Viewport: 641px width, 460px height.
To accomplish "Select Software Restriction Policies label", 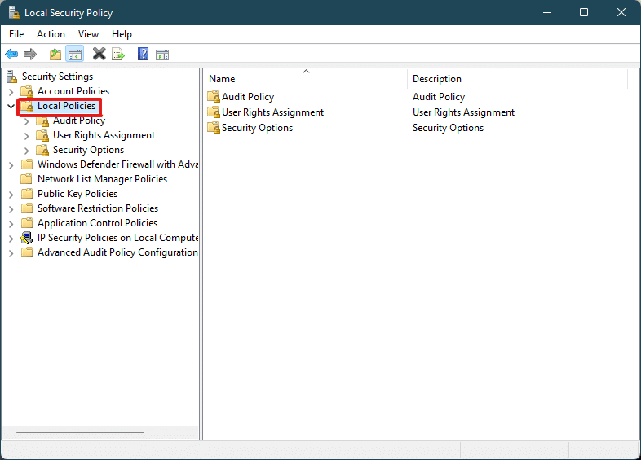I will coord(98,208).
